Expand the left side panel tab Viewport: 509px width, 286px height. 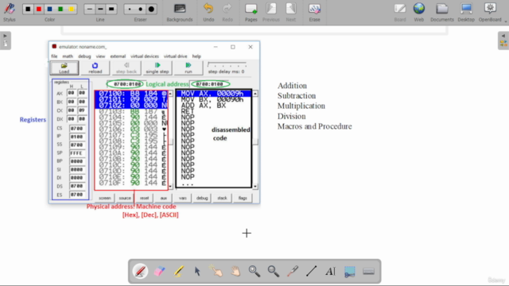pyautogui.click(x=6, y=41)
